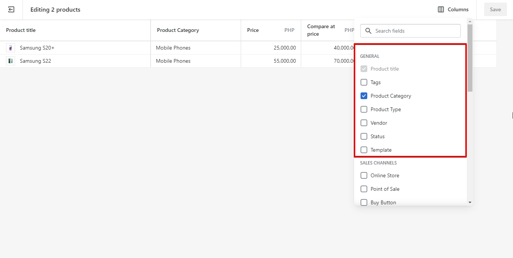This screenshot has width=513, height=258.
Task: Enable the Online Store sales channel checkbox
Action: [364, 175]
